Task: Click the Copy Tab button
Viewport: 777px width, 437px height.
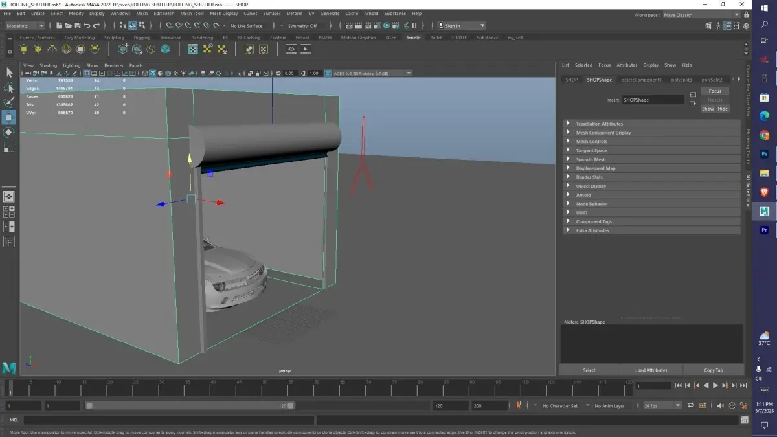Action: pyautogui.click(x=714, y=370)
